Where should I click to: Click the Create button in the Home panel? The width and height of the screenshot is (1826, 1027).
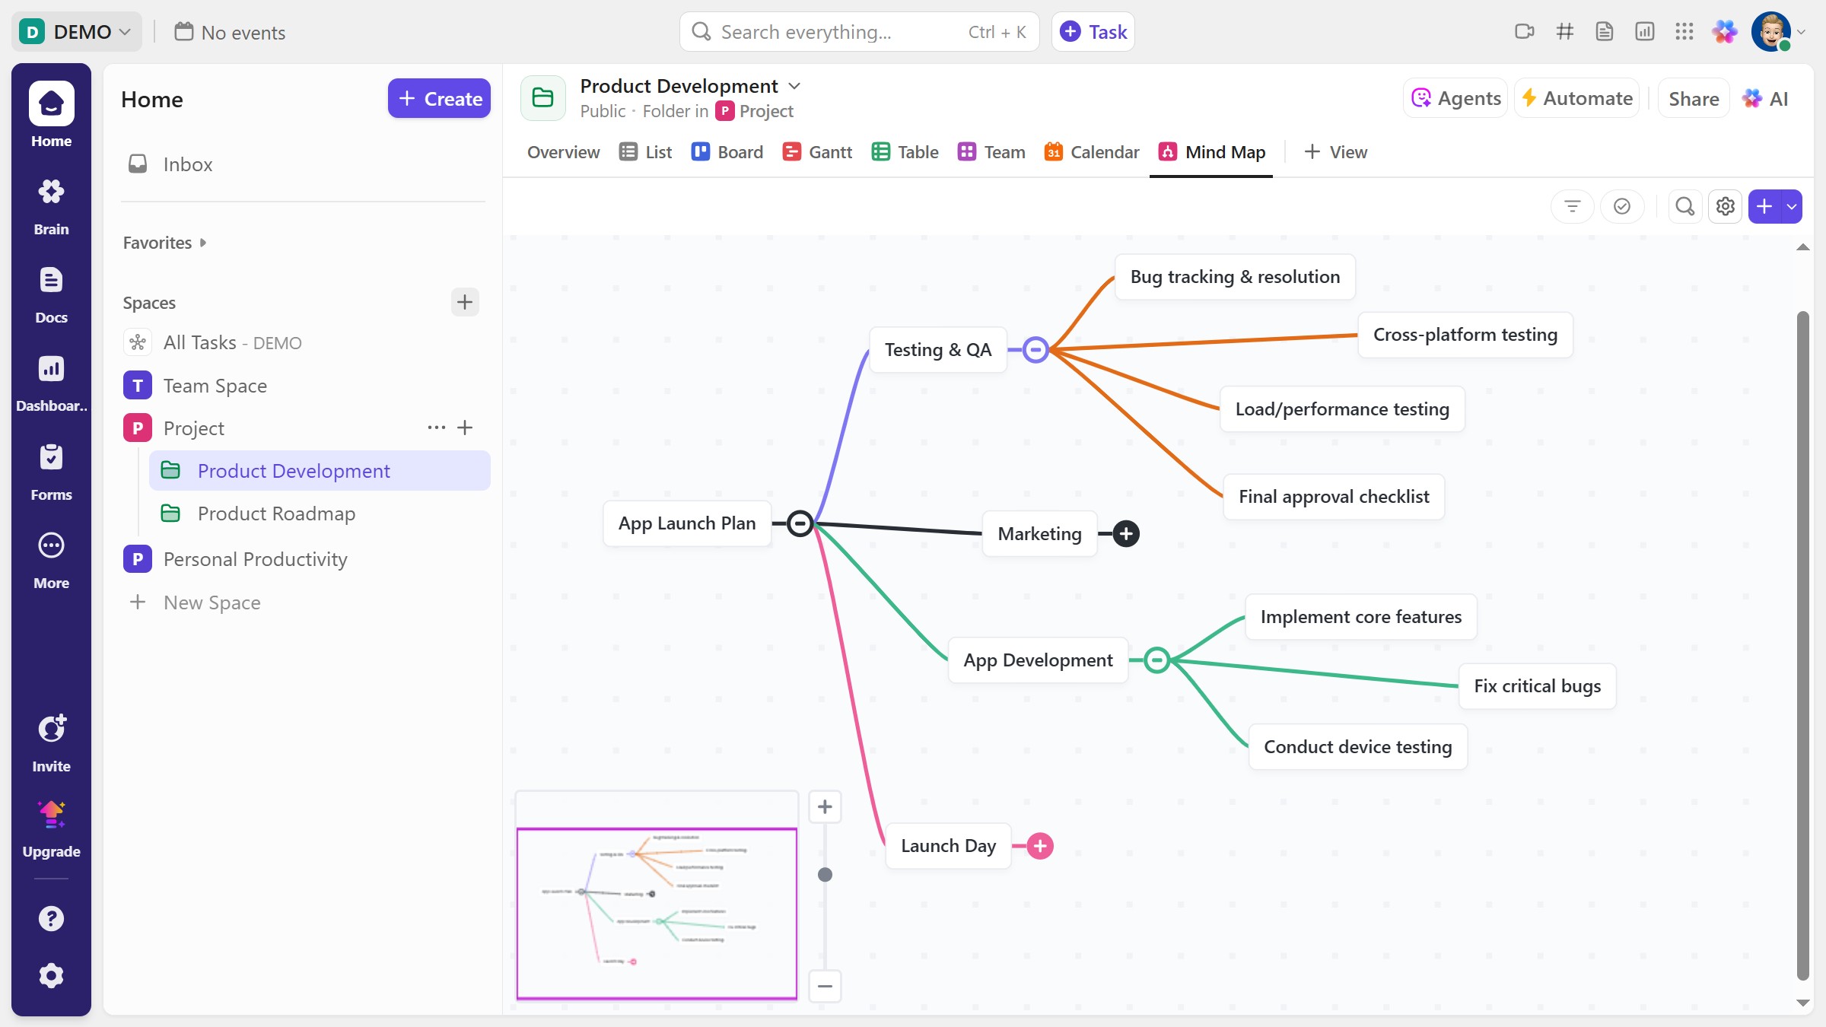coord(439,98)
